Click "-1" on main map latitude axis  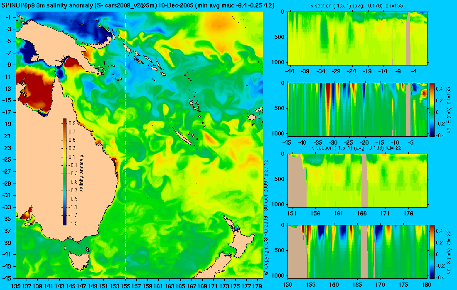click(8, 17)
